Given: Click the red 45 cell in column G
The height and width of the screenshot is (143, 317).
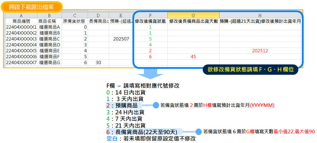Looking at the screenshot, I should pos(193,57).
